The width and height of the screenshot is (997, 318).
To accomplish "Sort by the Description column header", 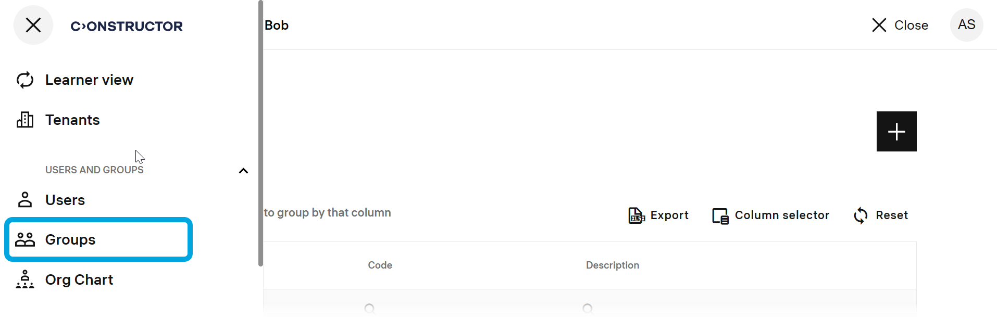I will click(612, 265).
